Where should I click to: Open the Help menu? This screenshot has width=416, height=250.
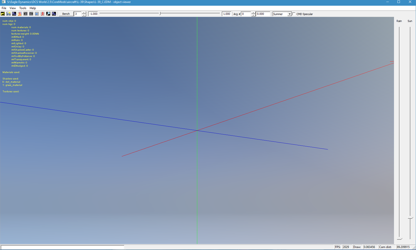pyautogui.click(x=32, y=8)
